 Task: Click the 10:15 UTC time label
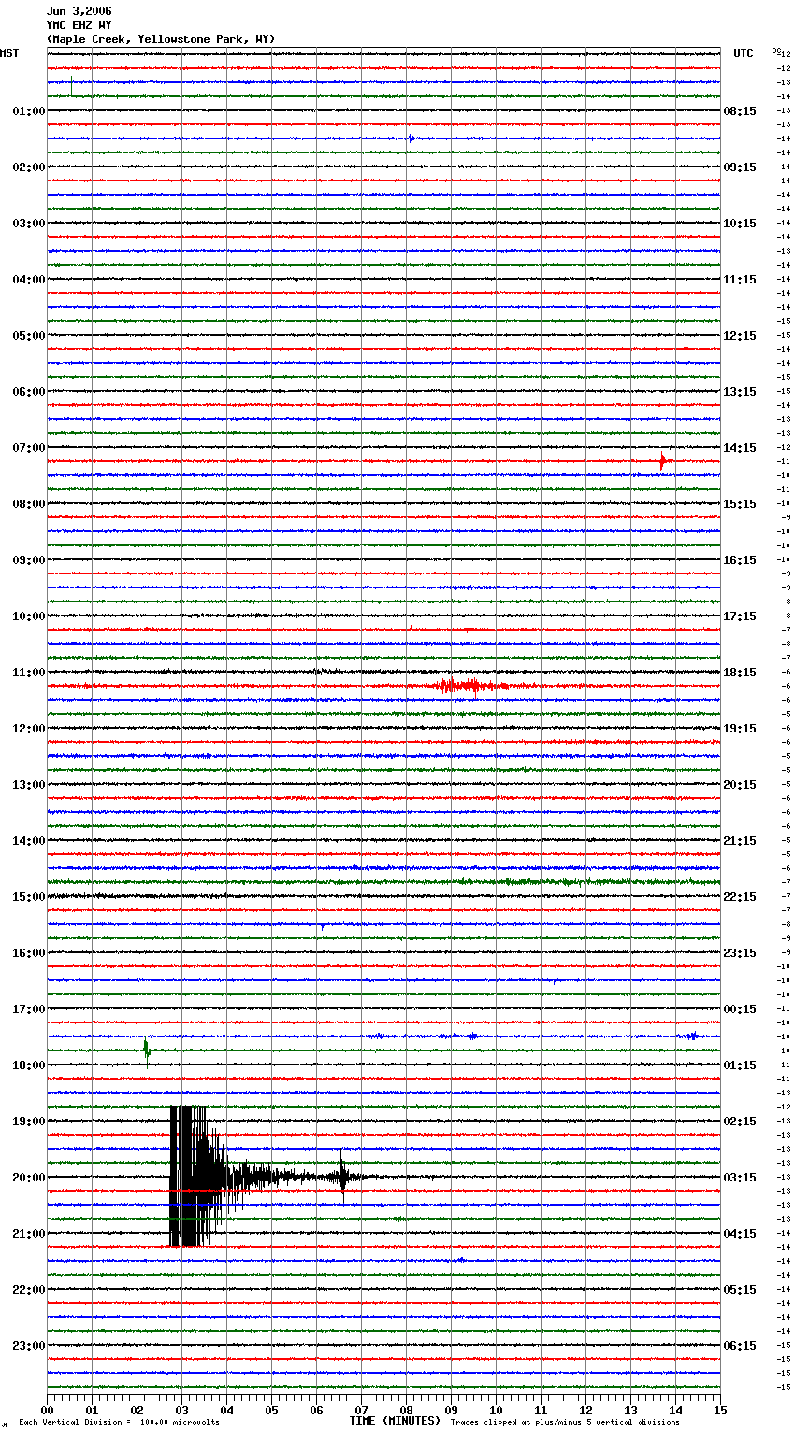click(x=740, y=224)
